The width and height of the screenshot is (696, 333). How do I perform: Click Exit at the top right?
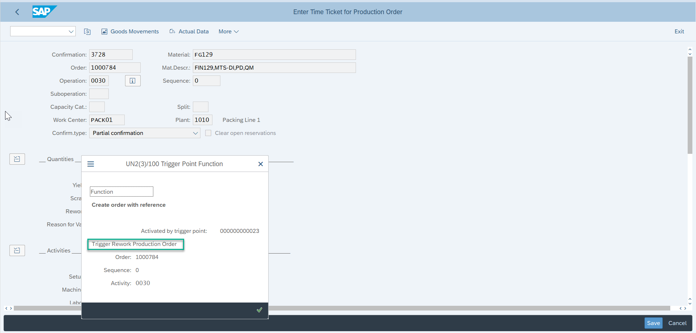pyautogui.click(x=679, y=31)
